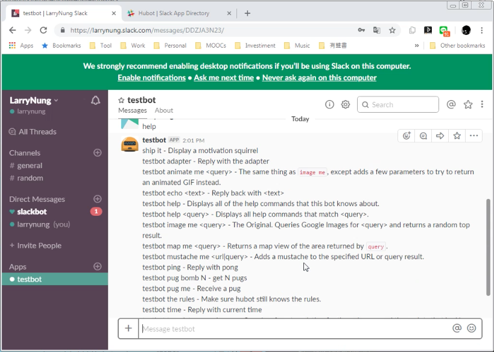Add a channel with plus icon
Viewport: 494px width, 352px height.
click(x=98, y=152)
